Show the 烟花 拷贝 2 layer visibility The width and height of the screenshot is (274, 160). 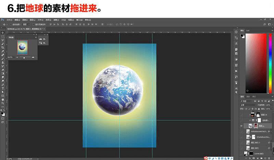(241, 143)
